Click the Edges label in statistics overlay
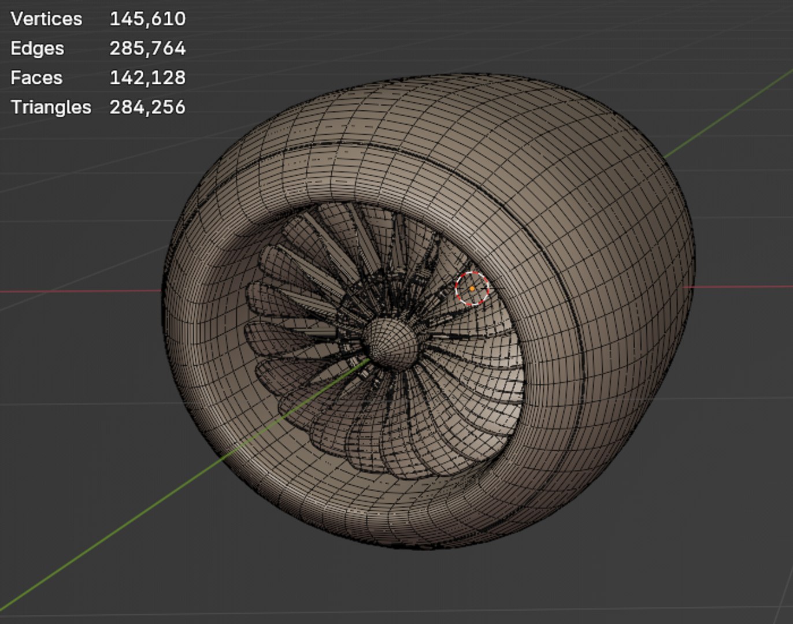 [37, 49]
